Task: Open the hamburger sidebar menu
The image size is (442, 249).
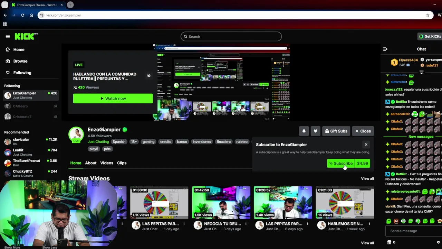Action: [8, 36]
